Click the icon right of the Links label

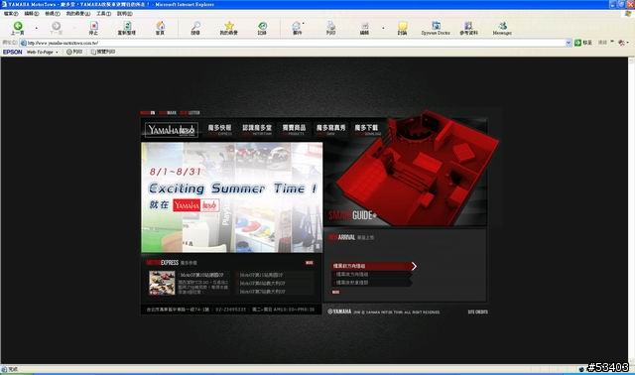click(622, 43)
